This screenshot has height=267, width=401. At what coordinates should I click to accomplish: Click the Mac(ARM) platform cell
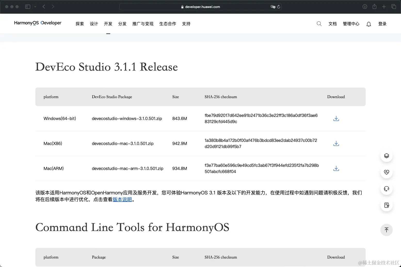pyautogui.click(x=54, y=168)
